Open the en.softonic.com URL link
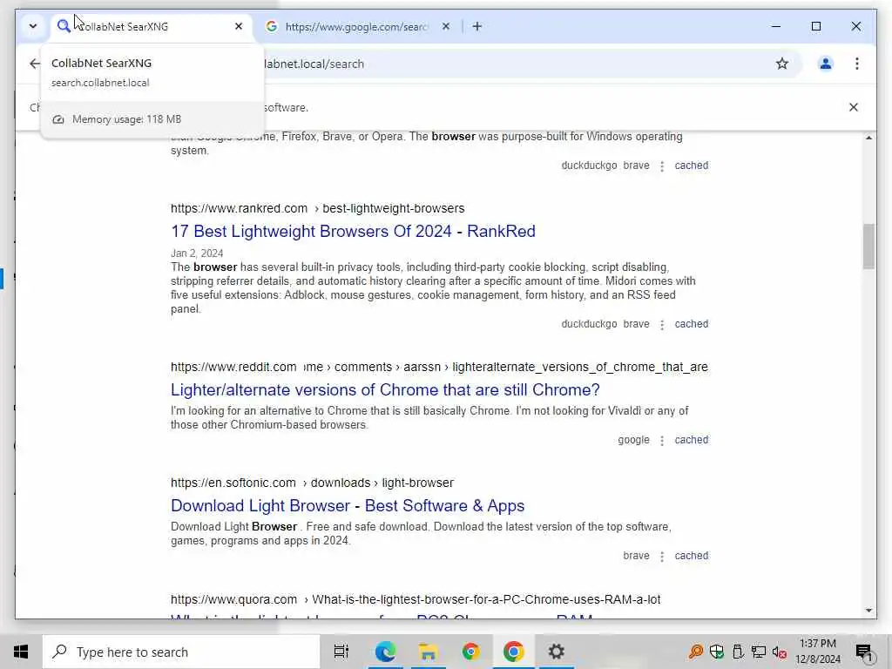The height and width of the screenshot is (669, 892). (x=312, y=483)
